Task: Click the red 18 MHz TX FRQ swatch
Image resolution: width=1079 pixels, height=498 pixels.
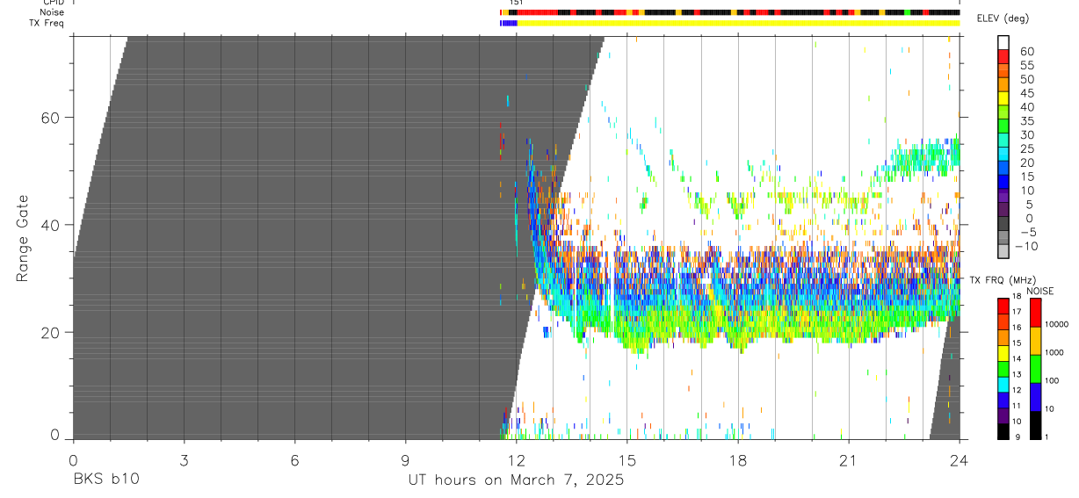Action: point(1003,306)
